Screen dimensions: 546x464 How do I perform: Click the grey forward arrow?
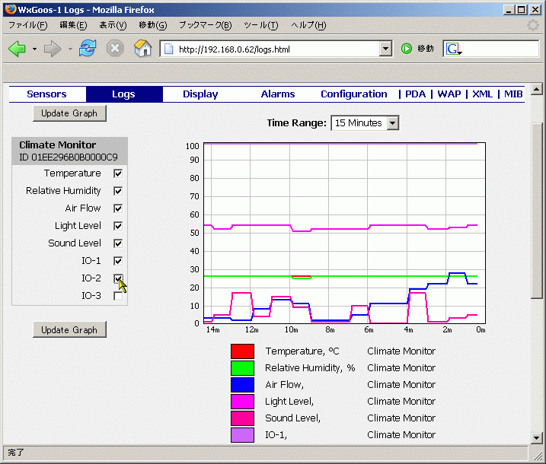[x=53, y=49]
